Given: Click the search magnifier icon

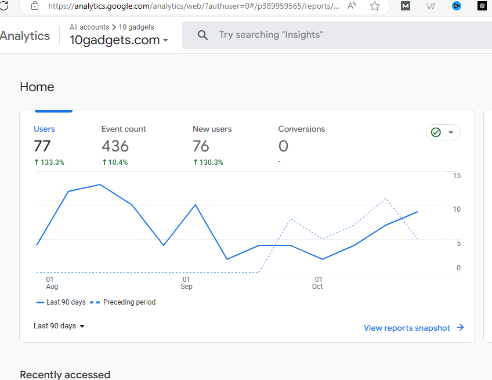Looking at the screenshot, I should click(x=202, y=35).
